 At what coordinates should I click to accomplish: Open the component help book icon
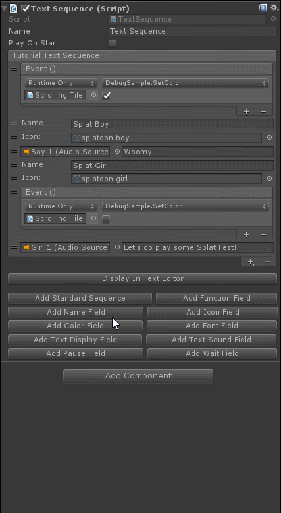(263, 8)
